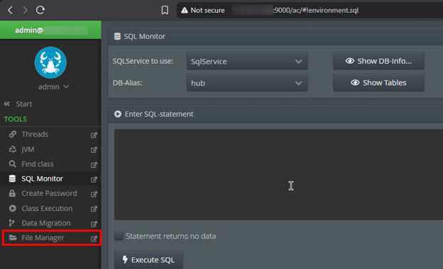Click the Show DB-Info button

tap(378, 61)
